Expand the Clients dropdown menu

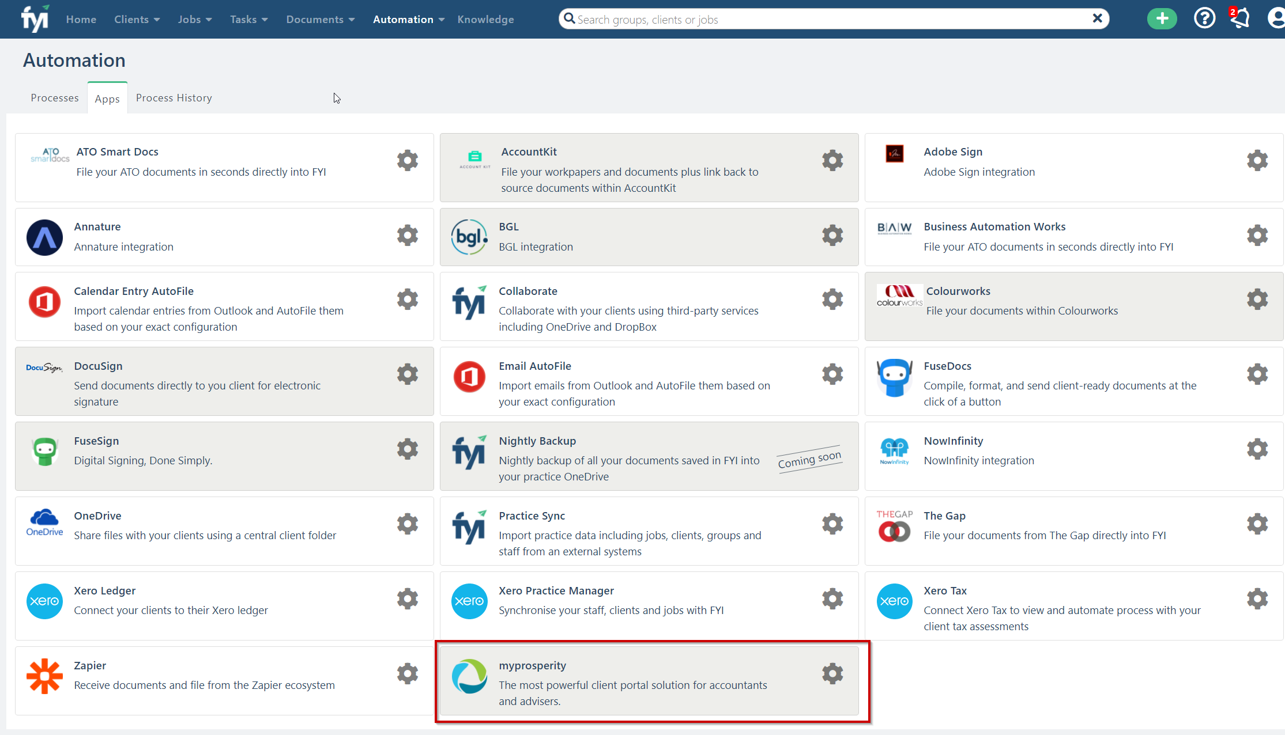[x=137, y=20]
